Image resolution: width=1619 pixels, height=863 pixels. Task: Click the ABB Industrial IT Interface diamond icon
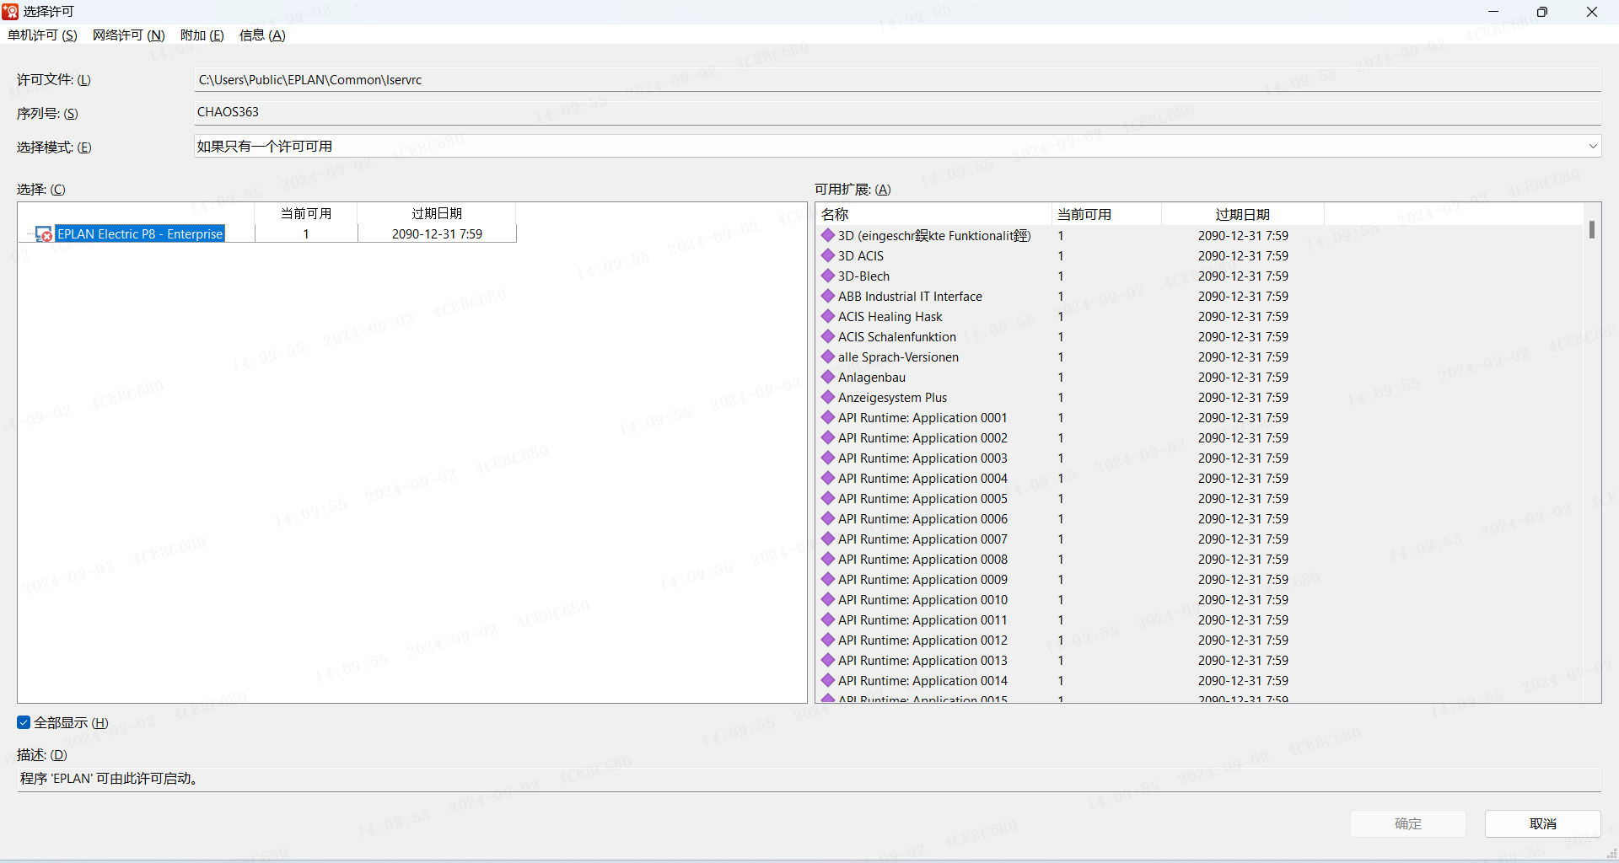[x=828, y=296]
